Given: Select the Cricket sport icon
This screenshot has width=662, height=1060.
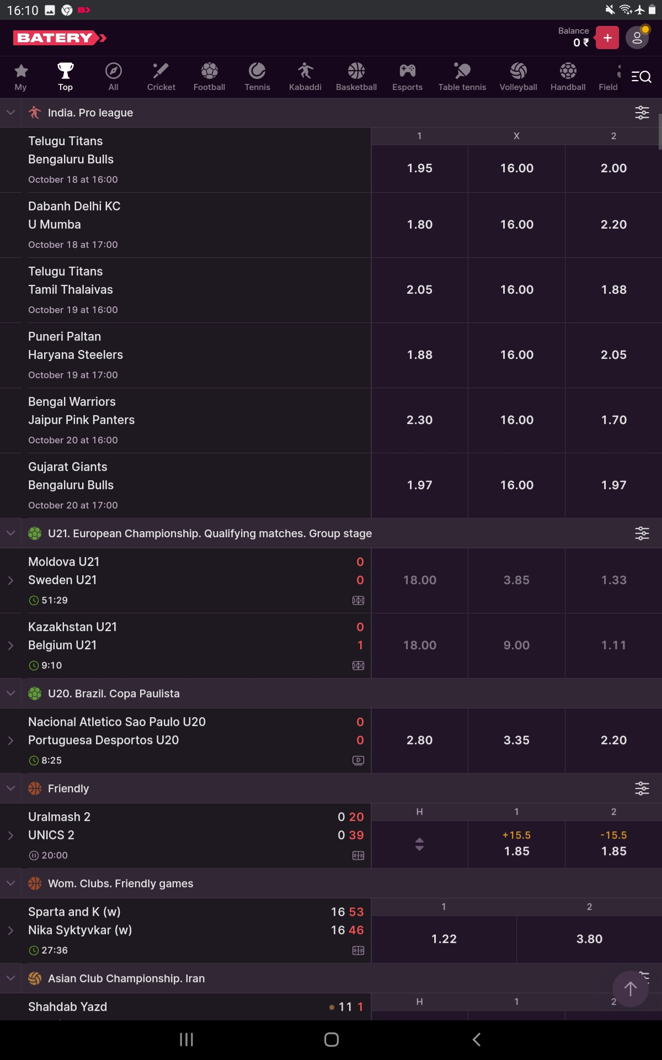Looking at the screenshot, I should point(161,76).
